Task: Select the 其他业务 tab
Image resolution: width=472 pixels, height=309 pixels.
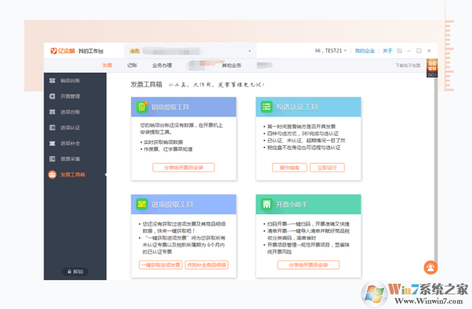Action: pyautogui.click(x=231, y=65)
